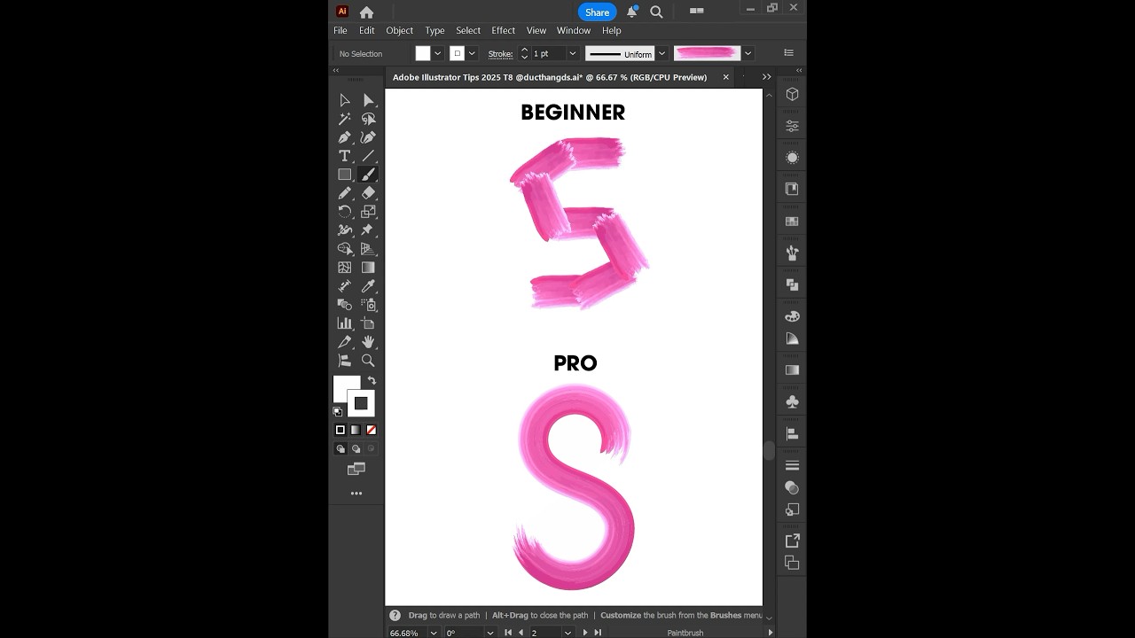The height and width of the screenshot is (638, 1135).
Task: Reset to default fill and stroke
Action: point(338,412)
